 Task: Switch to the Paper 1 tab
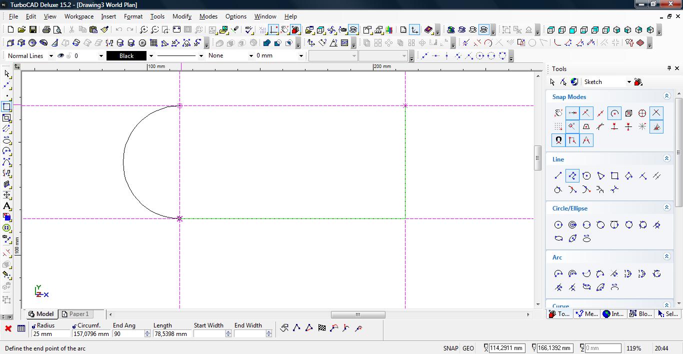tap(75, 314)
